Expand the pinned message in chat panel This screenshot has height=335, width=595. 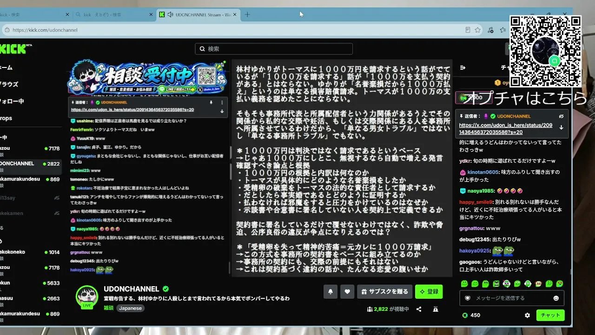point(561,127)
